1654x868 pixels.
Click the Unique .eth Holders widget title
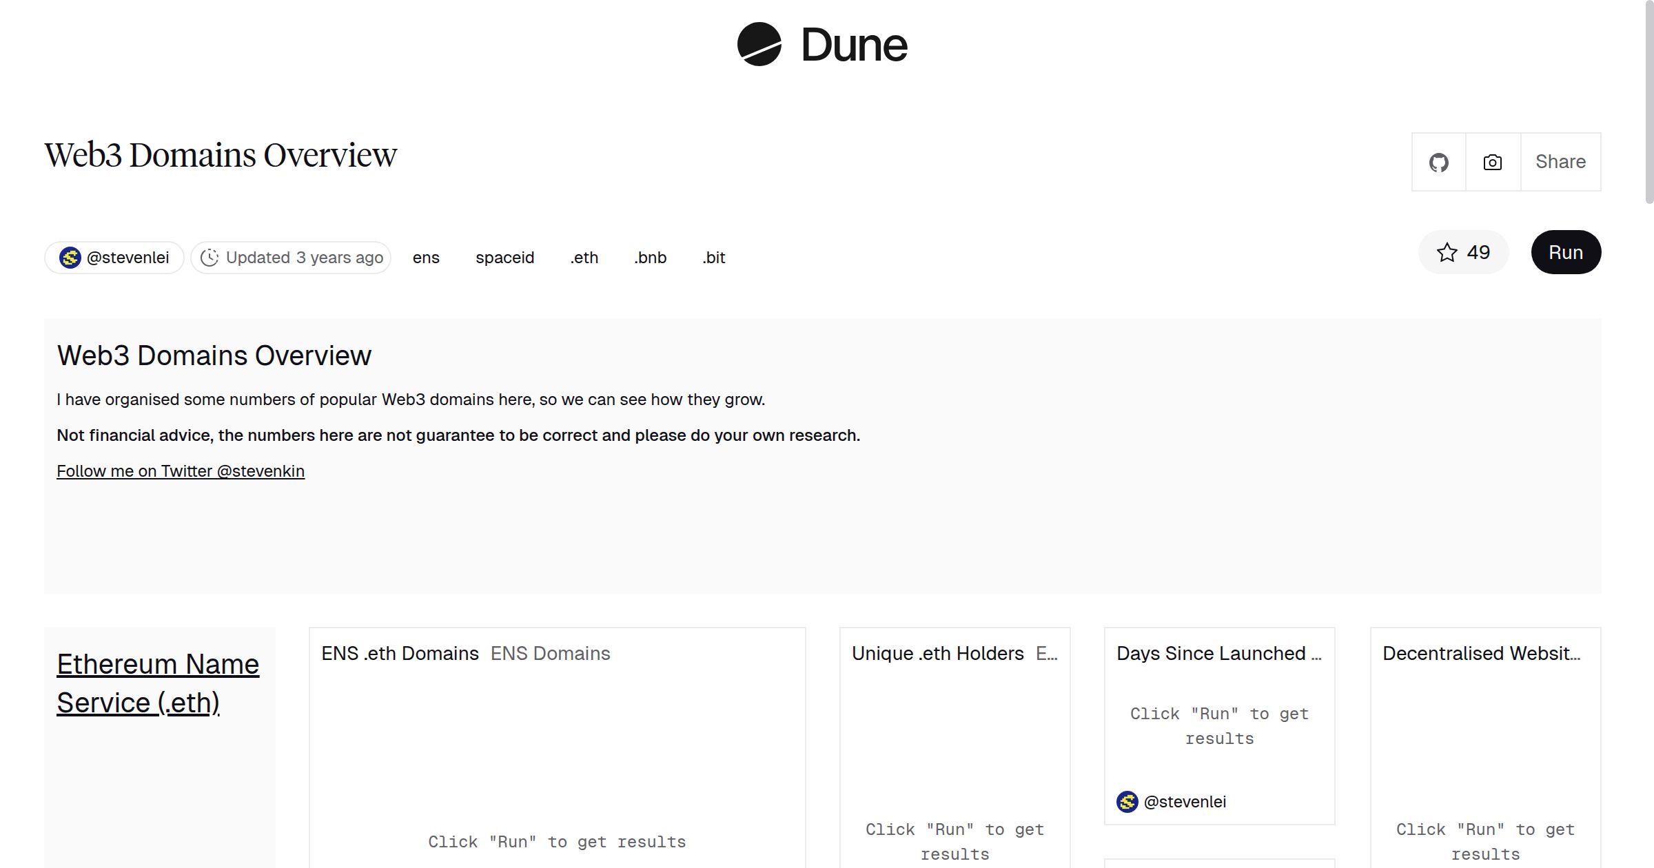937,653
